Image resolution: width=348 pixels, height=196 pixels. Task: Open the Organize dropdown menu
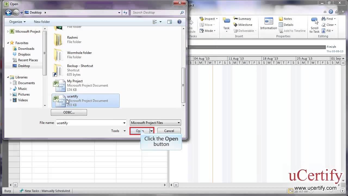tap(17, 22)
